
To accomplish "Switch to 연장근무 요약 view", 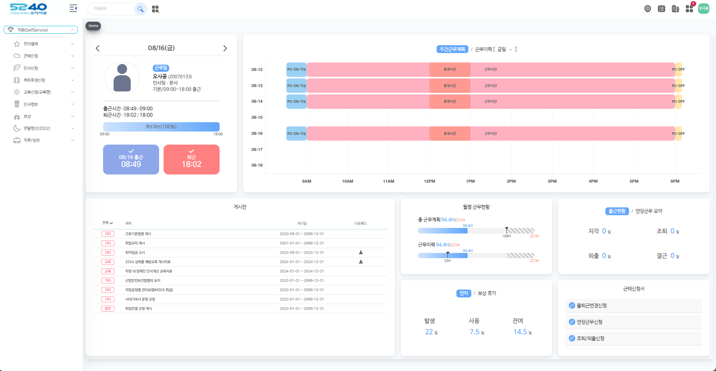I will [x=649, y=211].
